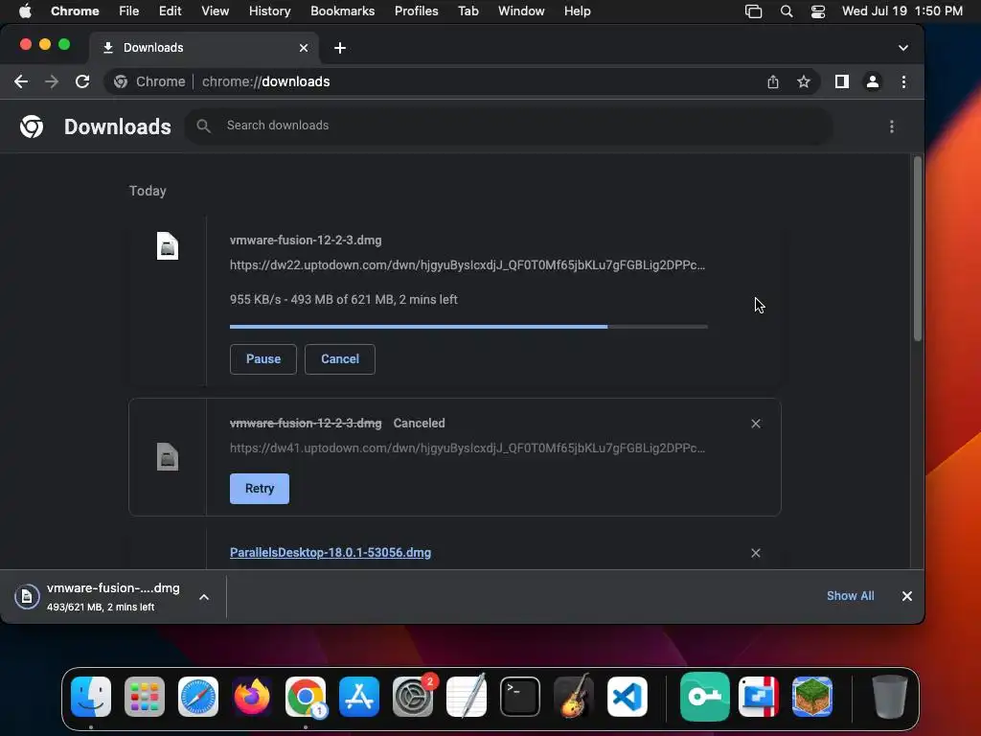Open GarageBand from the dock
Viewport: 981px width, 736px height.
[574, 696]
